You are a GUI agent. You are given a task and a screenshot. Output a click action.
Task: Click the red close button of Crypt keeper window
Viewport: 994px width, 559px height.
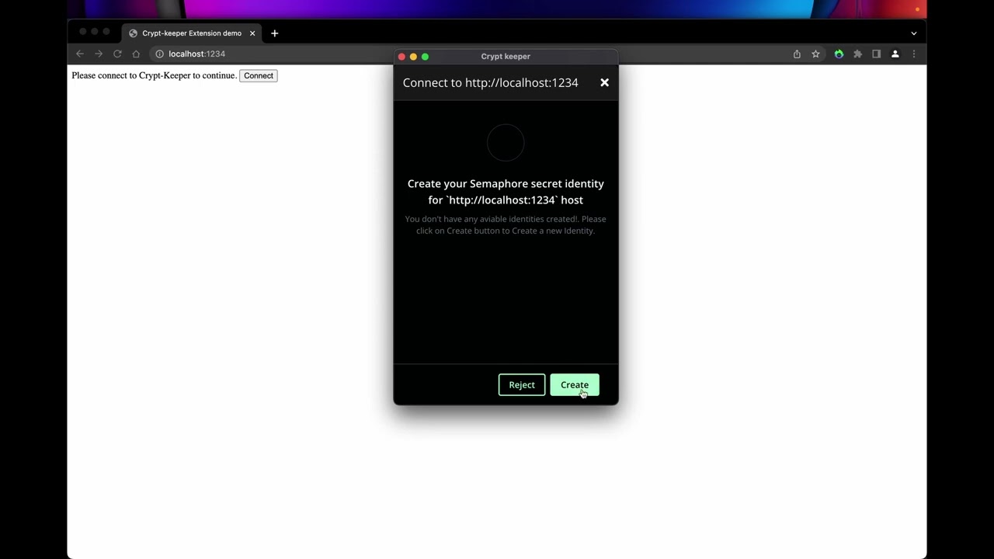coord(401,57)
